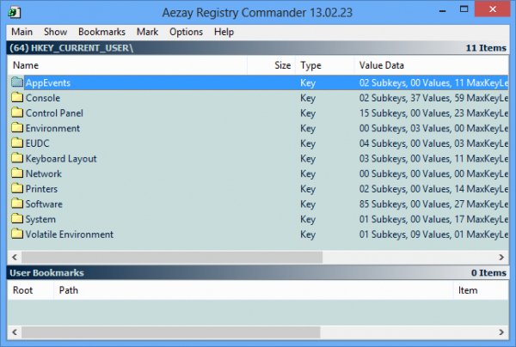Click the key list horizontal scrollbar thumb
The height and width of the screenshot is (347, 516).
[172, 257]
